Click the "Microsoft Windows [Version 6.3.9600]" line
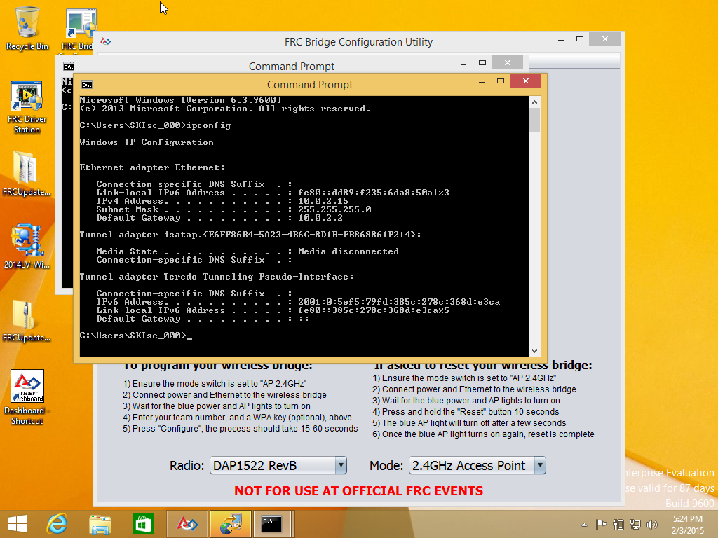 [x=181, y=100]
